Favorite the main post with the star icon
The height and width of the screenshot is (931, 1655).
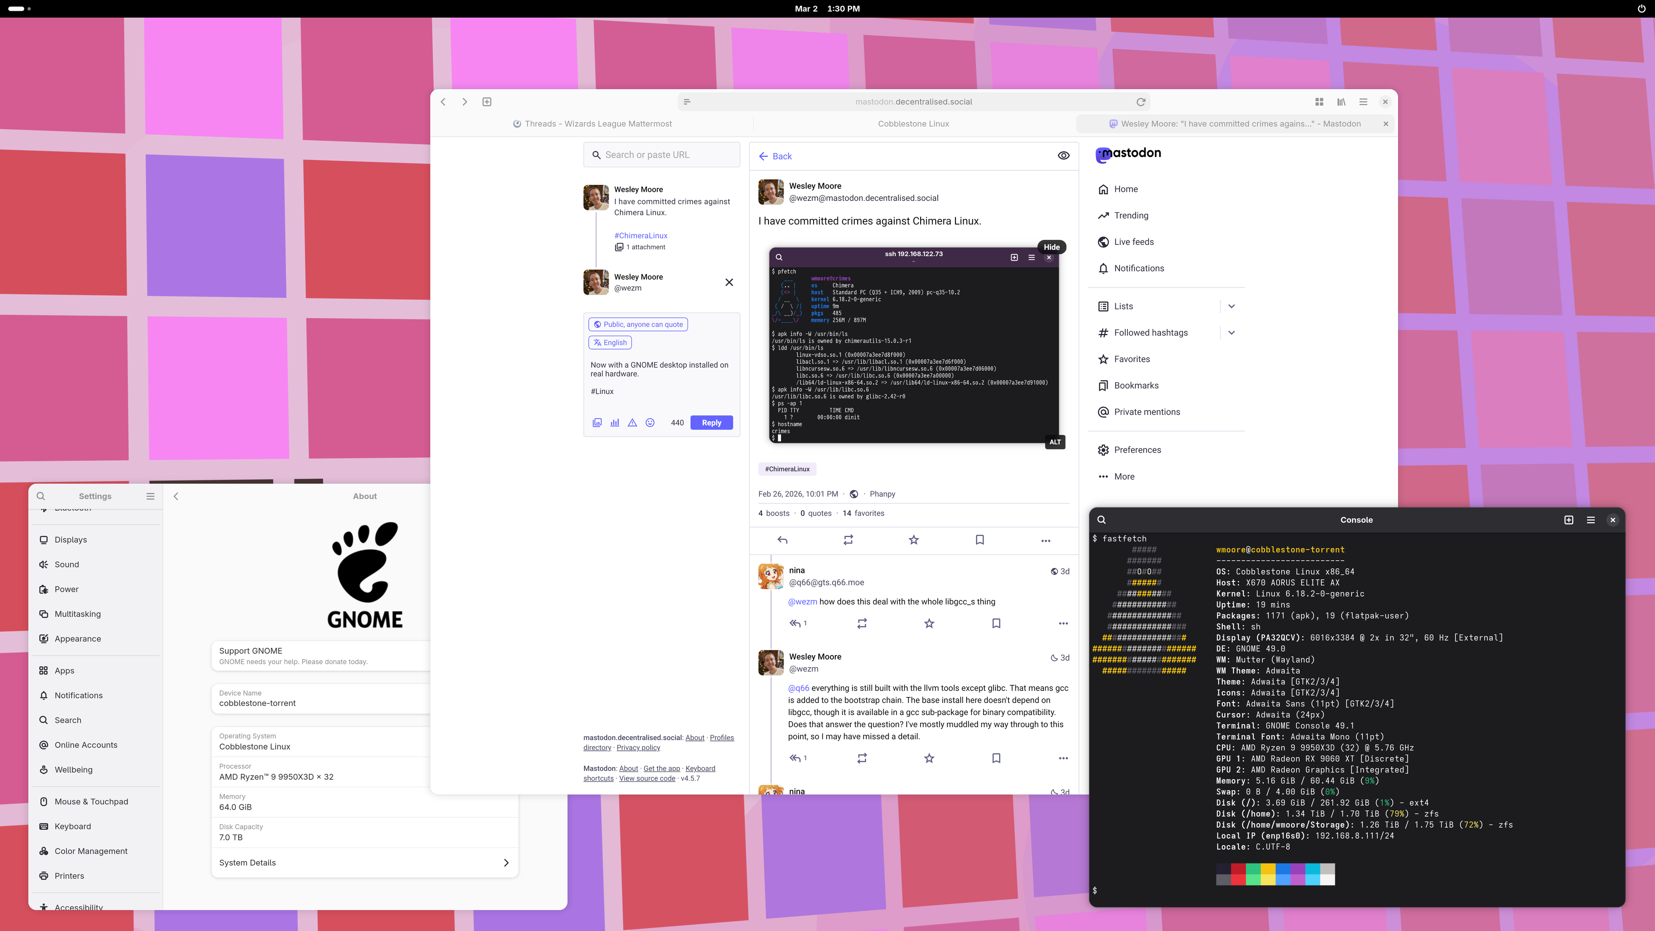914,540
